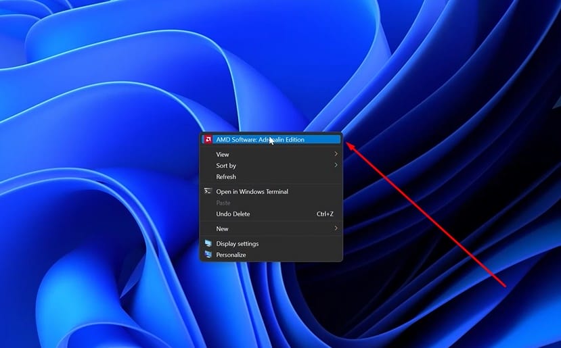Open Personalize
This screenshot has width=561, height=348.
tap(231, 255)
